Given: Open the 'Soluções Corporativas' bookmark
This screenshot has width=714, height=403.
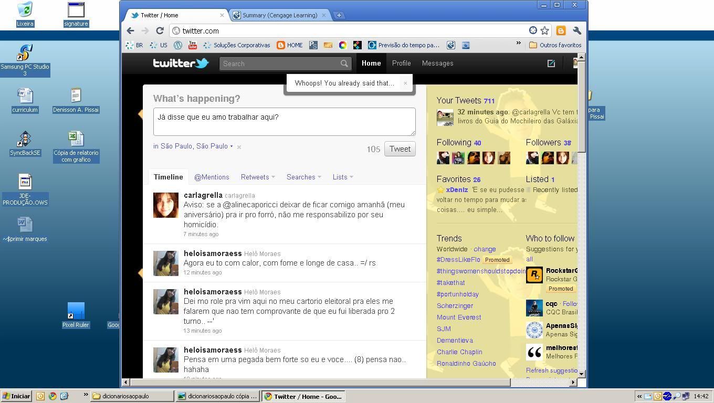Looking at the screenshot, I should 237,45.
